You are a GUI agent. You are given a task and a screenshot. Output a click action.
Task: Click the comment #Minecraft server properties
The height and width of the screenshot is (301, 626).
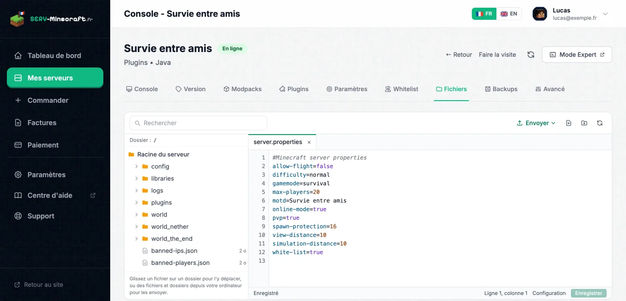pos(319,157)
